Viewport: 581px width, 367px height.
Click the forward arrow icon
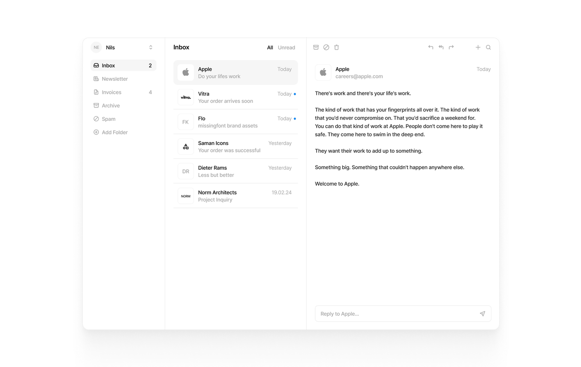451,47
